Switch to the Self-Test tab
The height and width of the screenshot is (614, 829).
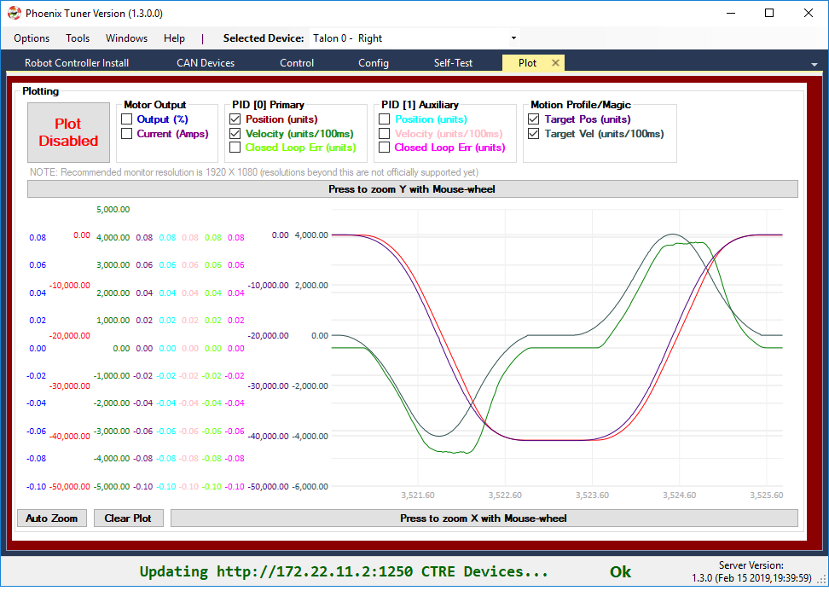point(453,63)
